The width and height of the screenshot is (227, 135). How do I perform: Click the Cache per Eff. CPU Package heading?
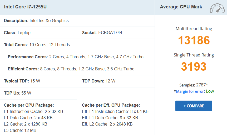(x=111, y=105)
